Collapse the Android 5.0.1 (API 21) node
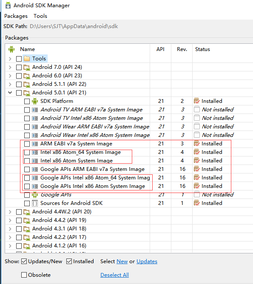 (10, 93)
